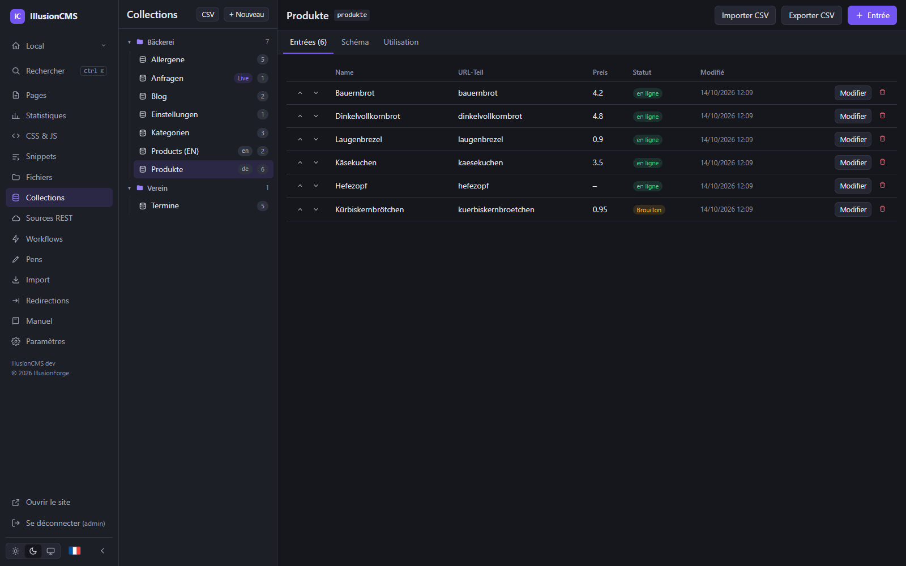The image size is (906, 566).
Task: Move Bauernbrot entry down
Action: click(x=316, y=93)
